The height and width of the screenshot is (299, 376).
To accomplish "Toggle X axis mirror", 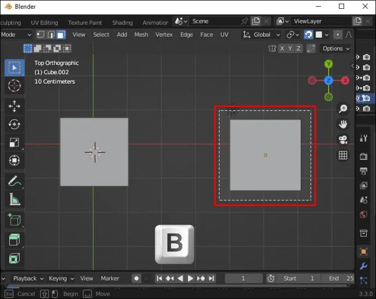I will [282, 49].
